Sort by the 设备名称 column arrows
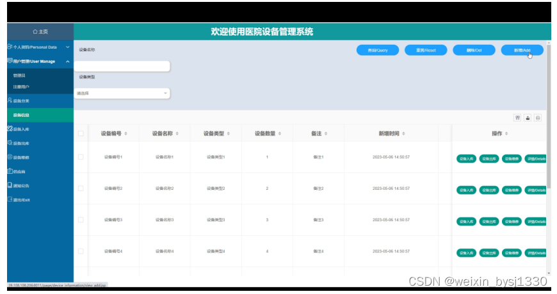The image size is (557, 294). pos(177,134)
